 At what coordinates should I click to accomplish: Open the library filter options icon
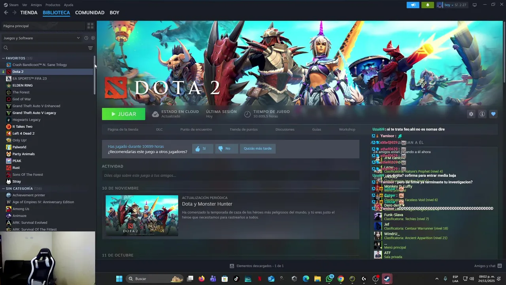(x=90, y=48)
